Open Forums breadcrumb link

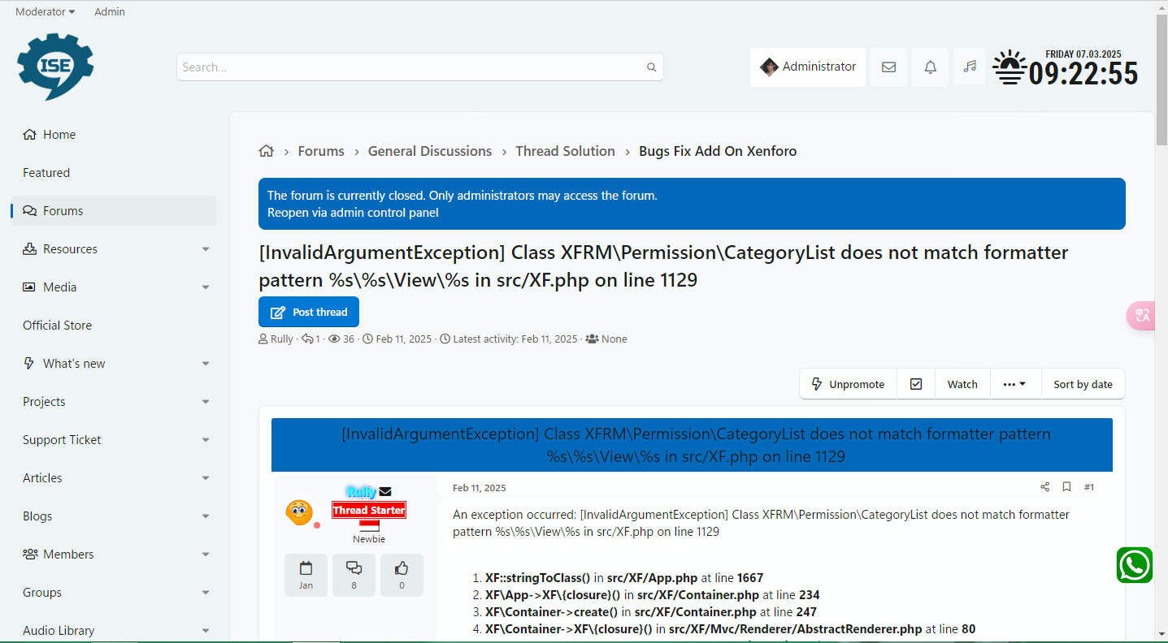click(x=321, y=151)
